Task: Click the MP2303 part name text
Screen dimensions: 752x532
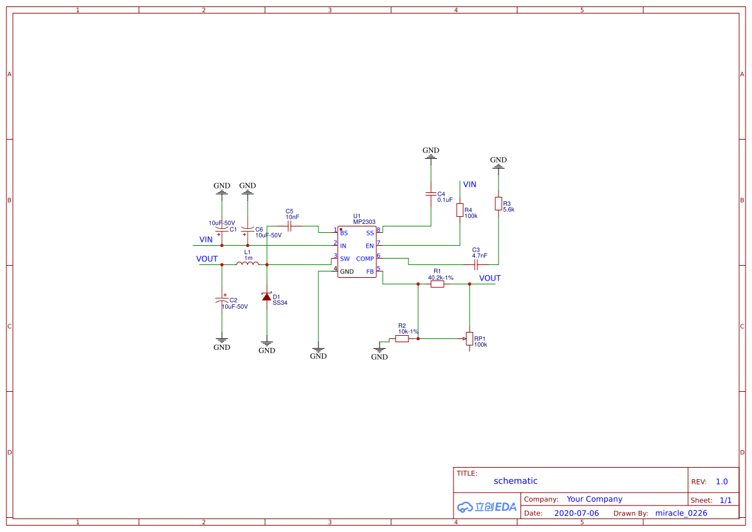Action: [364, 222]
